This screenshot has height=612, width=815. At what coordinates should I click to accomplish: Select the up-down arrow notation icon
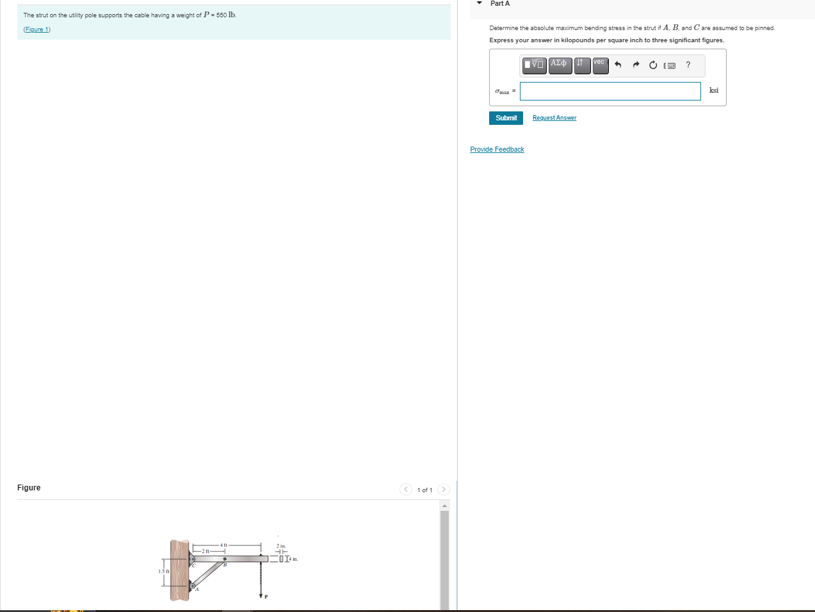pos(581,65)
